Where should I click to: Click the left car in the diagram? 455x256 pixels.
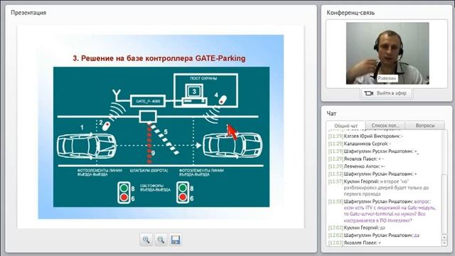(x=87, y=146)
